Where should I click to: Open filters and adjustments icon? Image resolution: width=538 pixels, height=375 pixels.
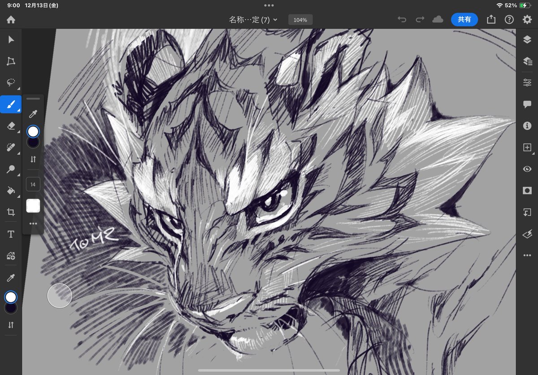(527, 234)
